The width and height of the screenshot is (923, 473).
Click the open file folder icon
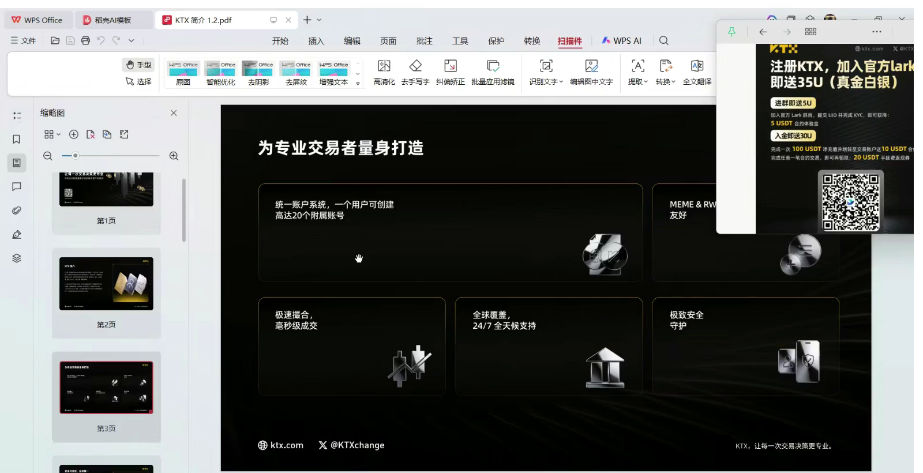[55, 40]
